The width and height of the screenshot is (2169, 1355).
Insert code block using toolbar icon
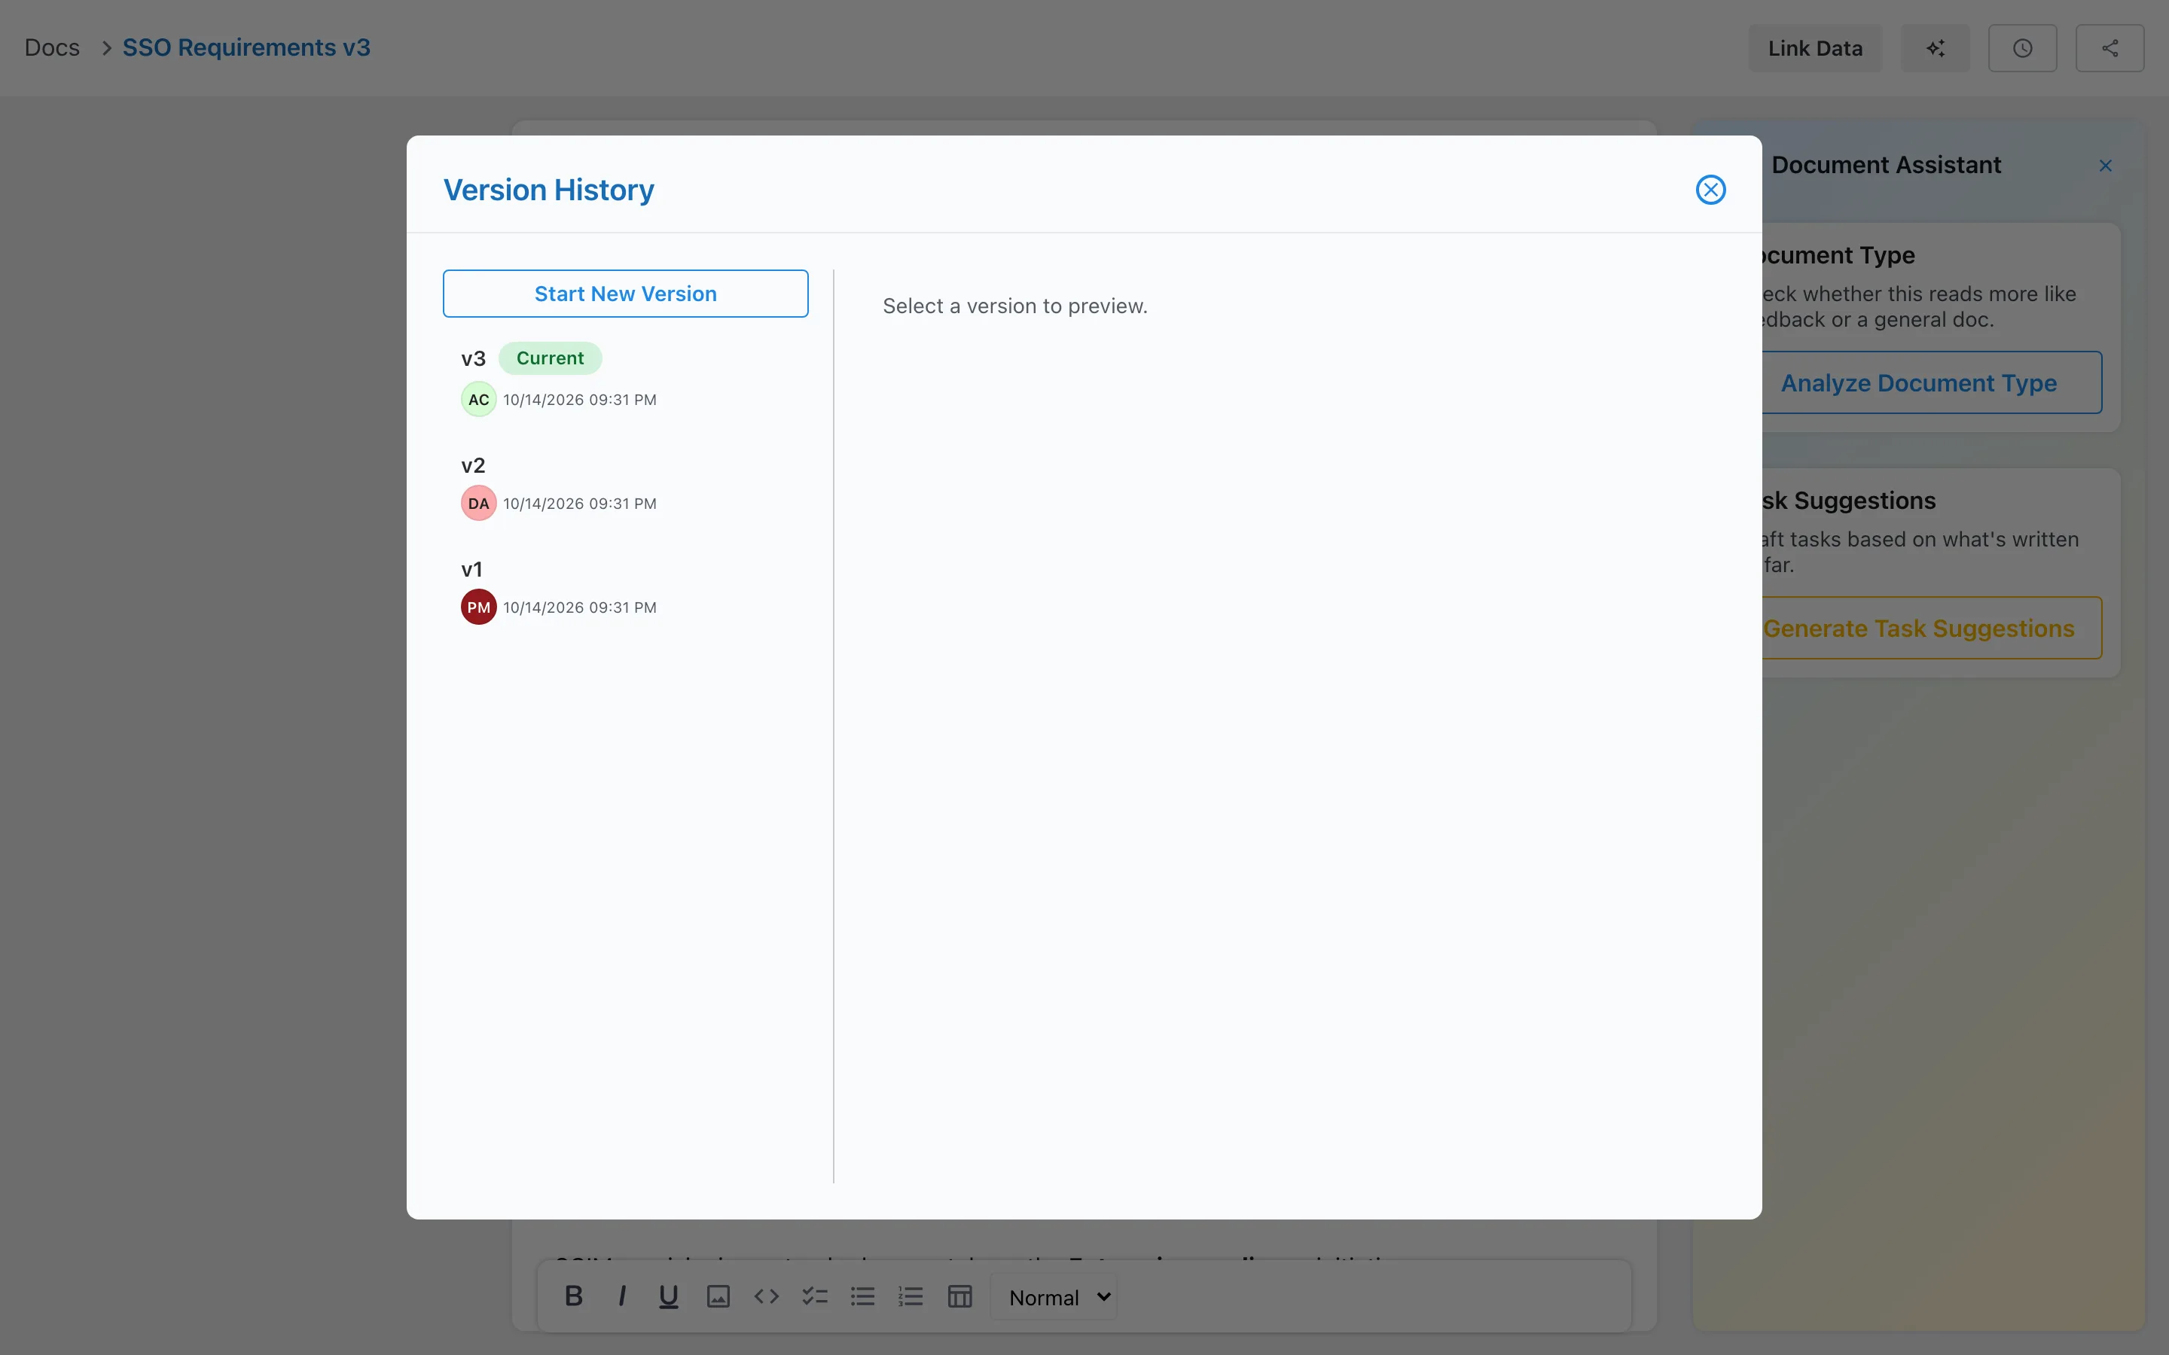[767, 1297]
